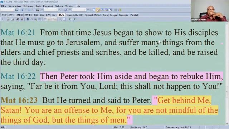This screenshot has height=129, width=229.
Task: Open the Bible menu
Action: point(4,6)
